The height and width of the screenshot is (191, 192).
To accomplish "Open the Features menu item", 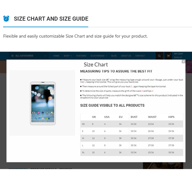I will tap(81, 56).
